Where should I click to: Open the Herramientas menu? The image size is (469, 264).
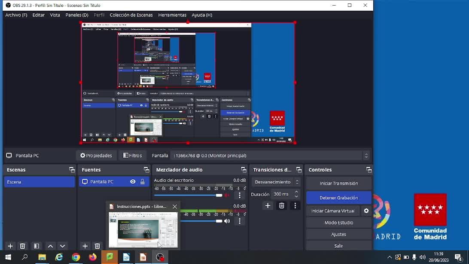(172, 15)
